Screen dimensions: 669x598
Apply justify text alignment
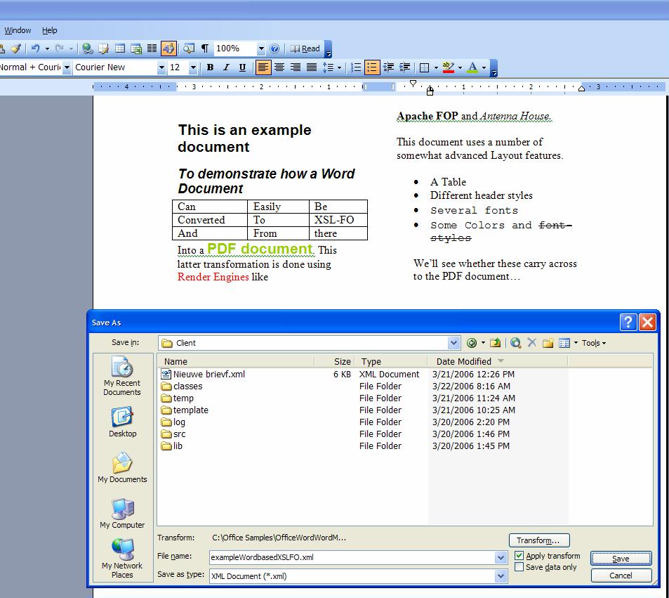click(311, 67)
